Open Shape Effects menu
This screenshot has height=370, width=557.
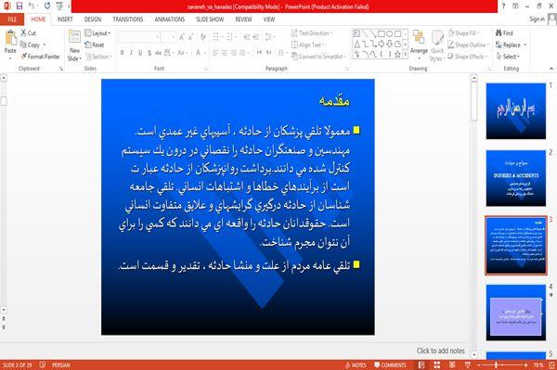(467, 57)
